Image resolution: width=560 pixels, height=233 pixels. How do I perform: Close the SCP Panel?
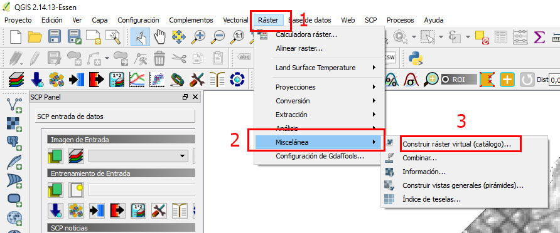(195, 97)
